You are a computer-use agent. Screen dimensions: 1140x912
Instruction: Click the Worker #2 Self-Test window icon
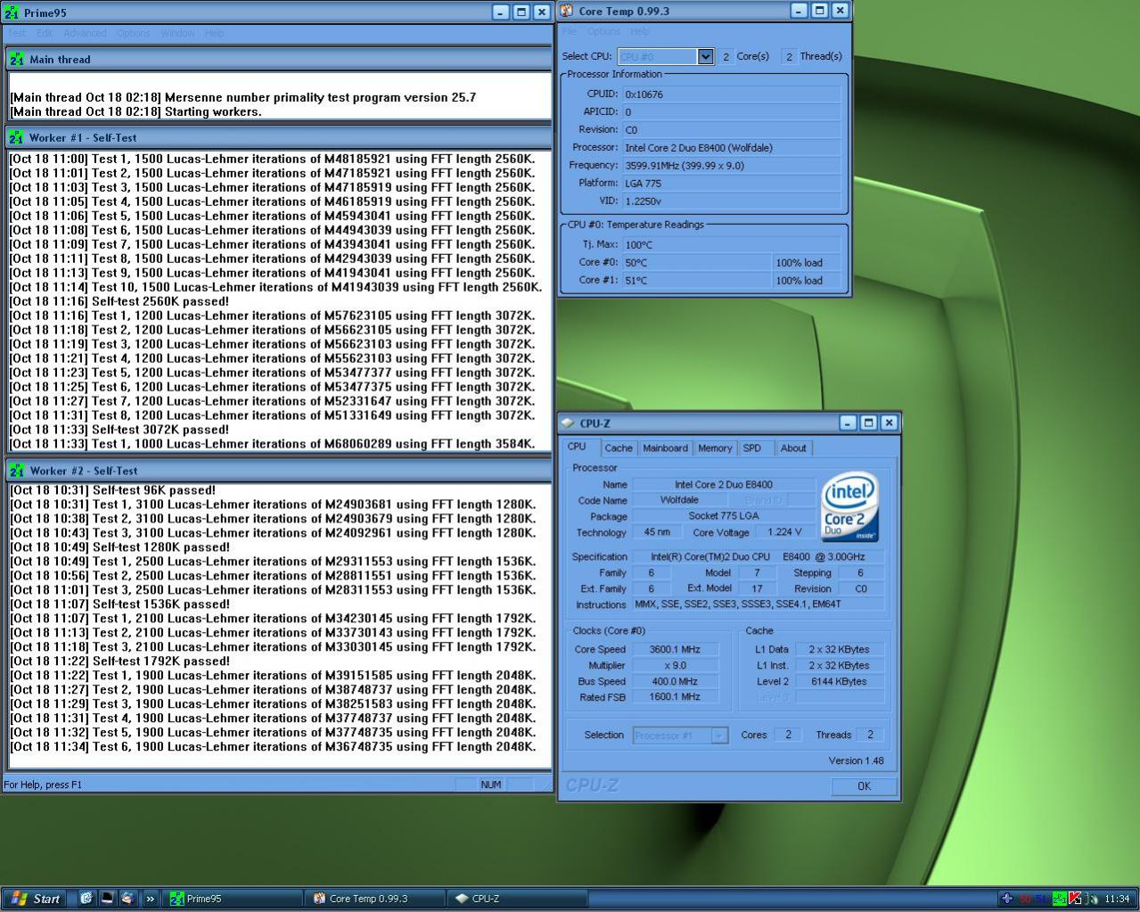click(x=16, y=471)
